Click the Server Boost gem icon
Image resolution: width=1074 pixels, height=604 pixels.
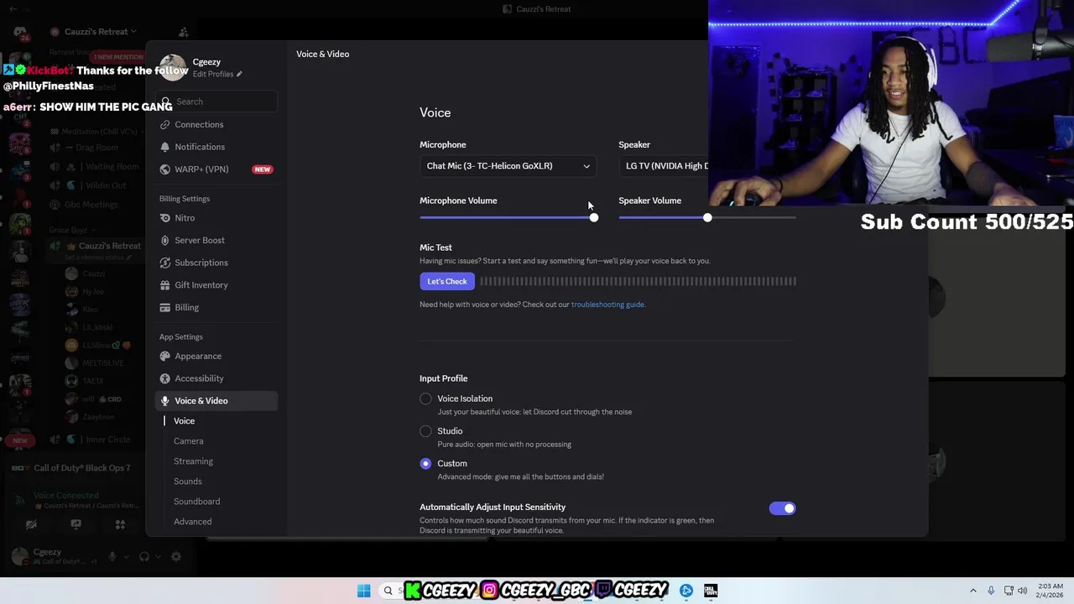[164, 240]
